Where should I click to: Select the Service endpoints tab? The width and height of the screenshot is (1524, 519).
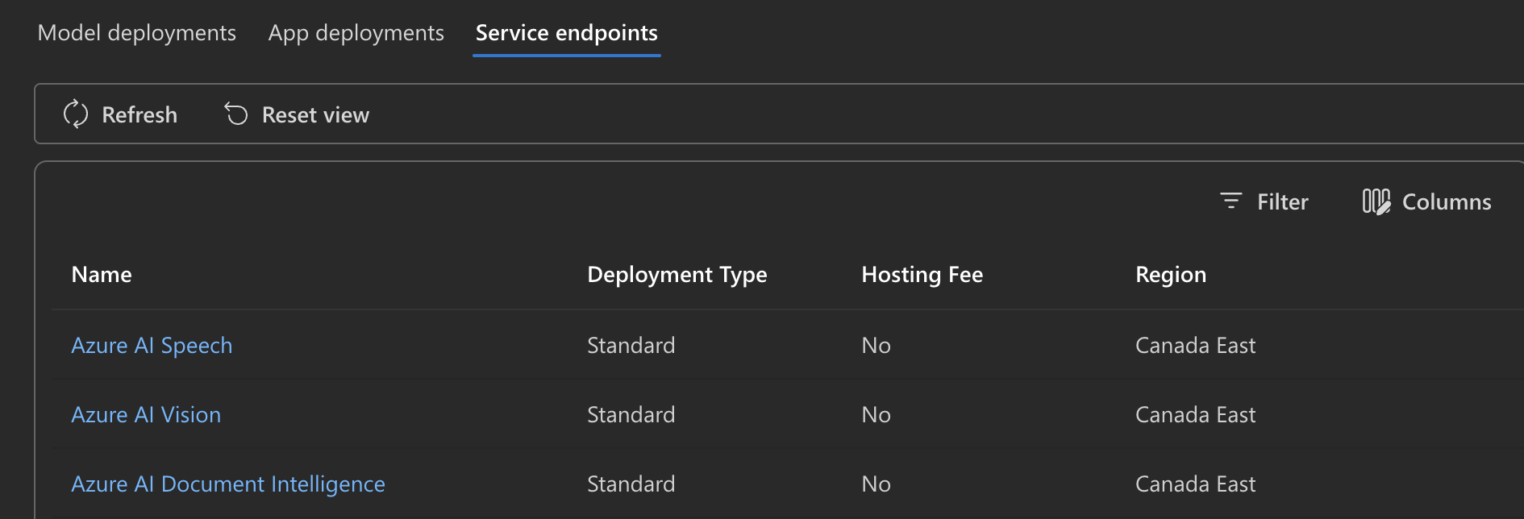(567, 33)
